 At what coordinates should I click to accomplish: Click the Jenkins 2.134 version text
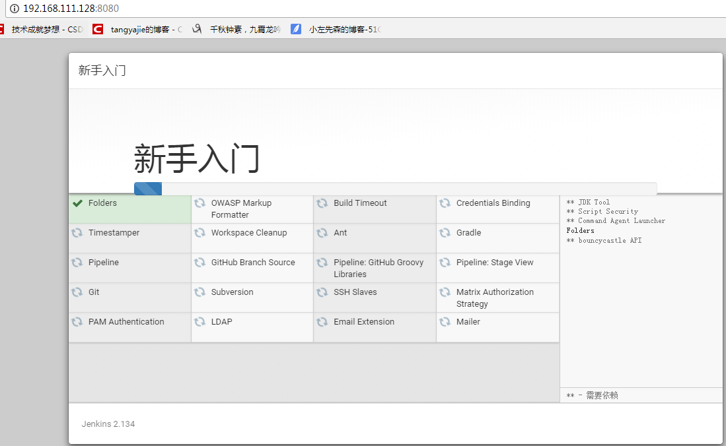coord(108,424)
